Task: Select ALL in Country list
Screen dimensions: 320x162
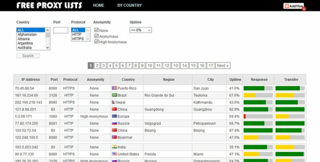Action: pyautogui.click(x=31, y=30)
